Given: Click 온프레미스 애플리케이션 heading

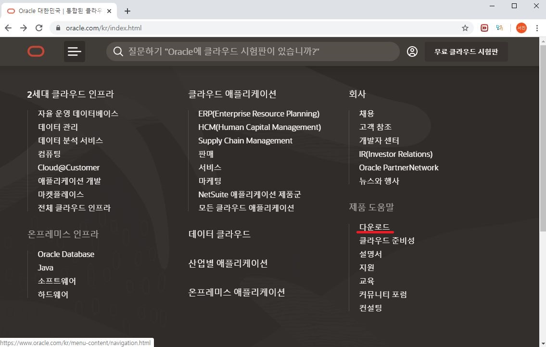Looking at the screenshot, I should click(x=236, y=292).
